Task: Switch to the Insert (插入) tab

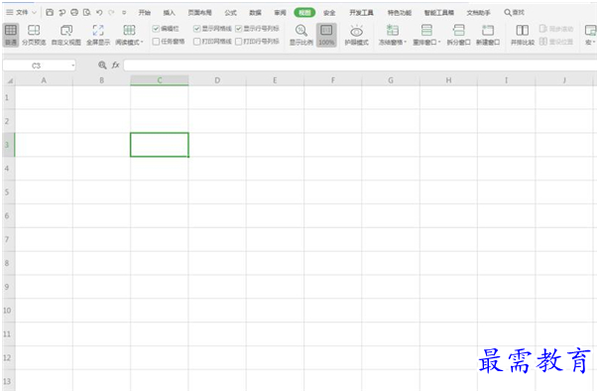Action: point(170,13)
